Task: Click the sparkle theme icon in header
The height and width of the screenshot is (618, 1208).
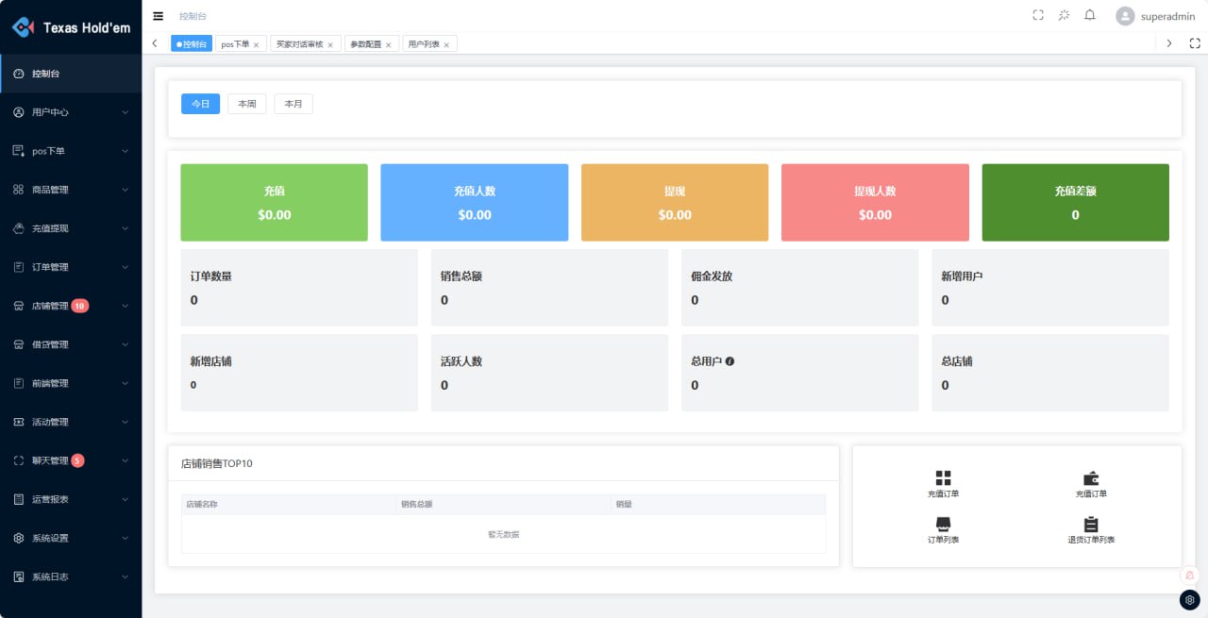Action: (x=1064, y=15)
